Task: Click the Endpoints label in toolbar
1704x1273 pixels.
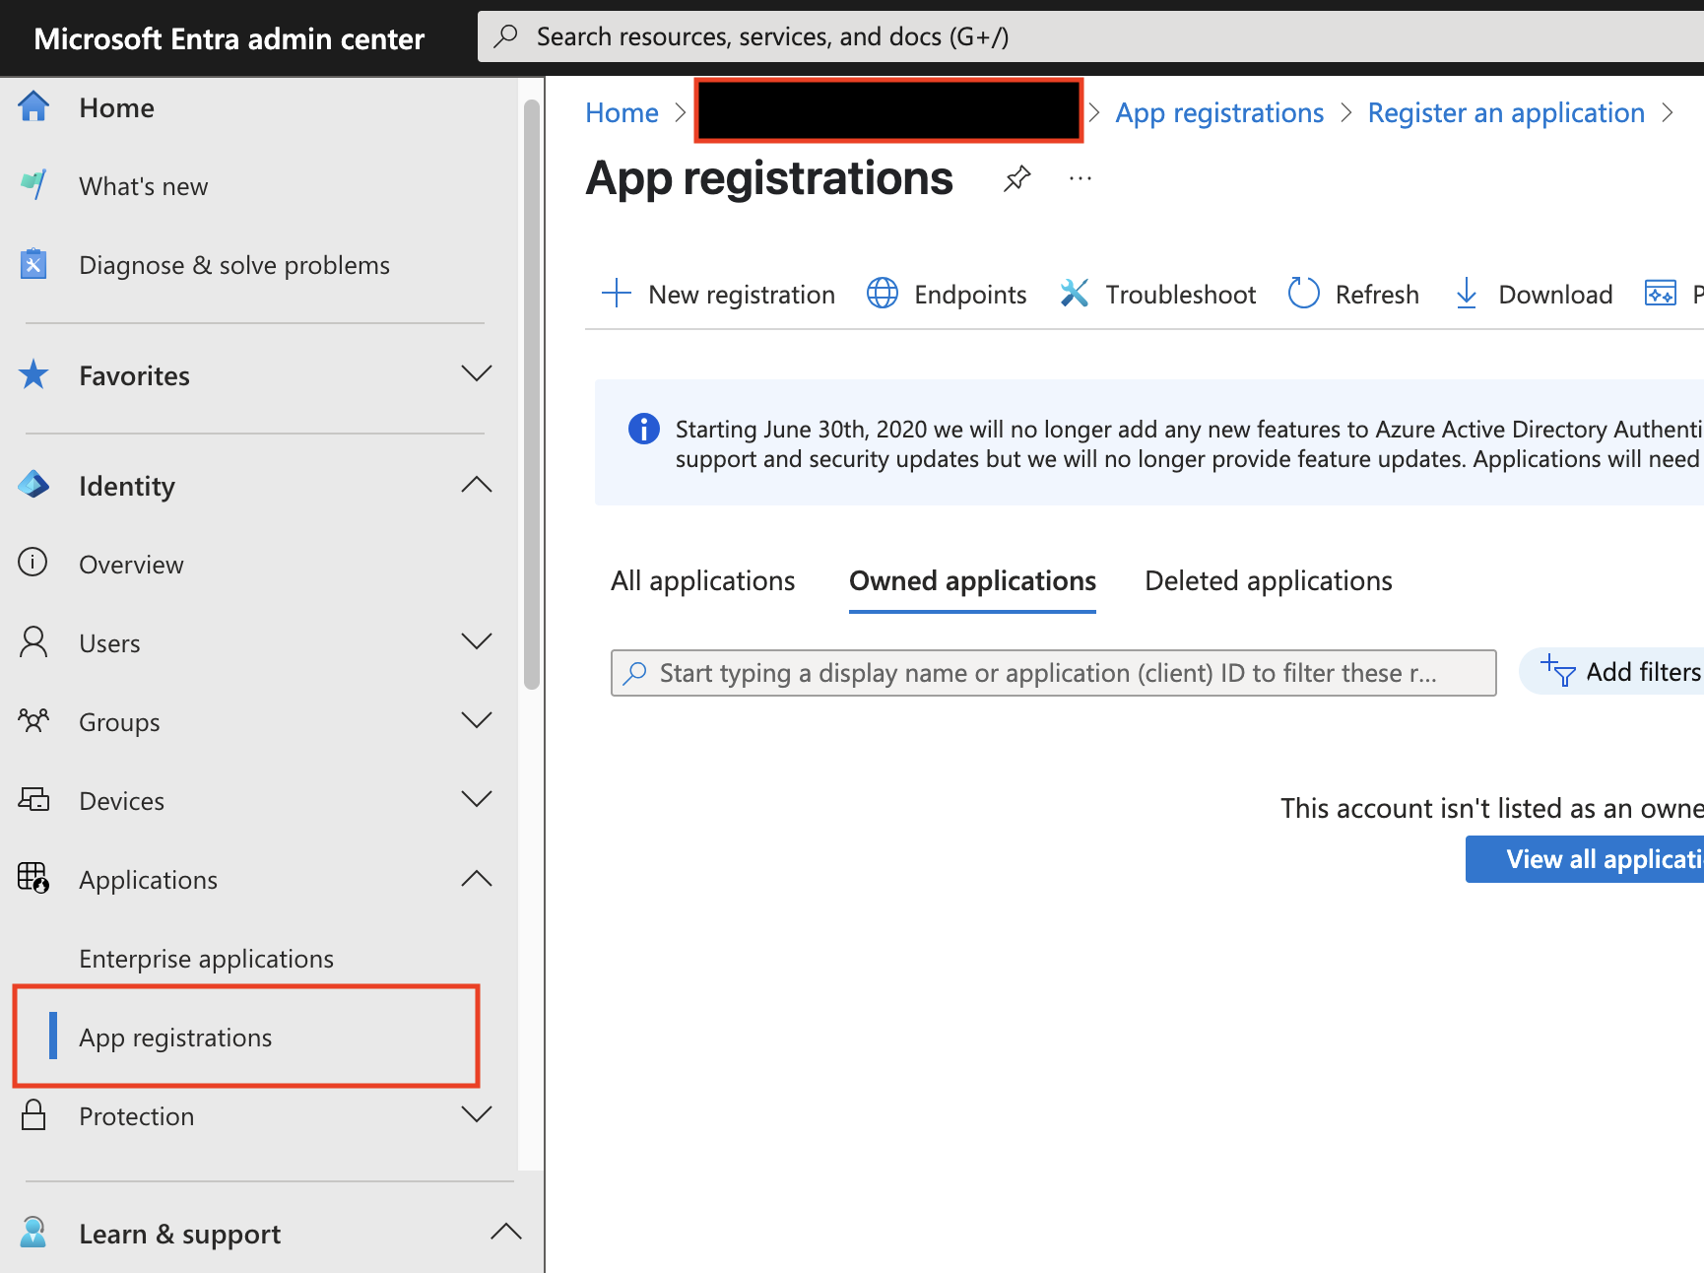Action: tap(970, 295)
